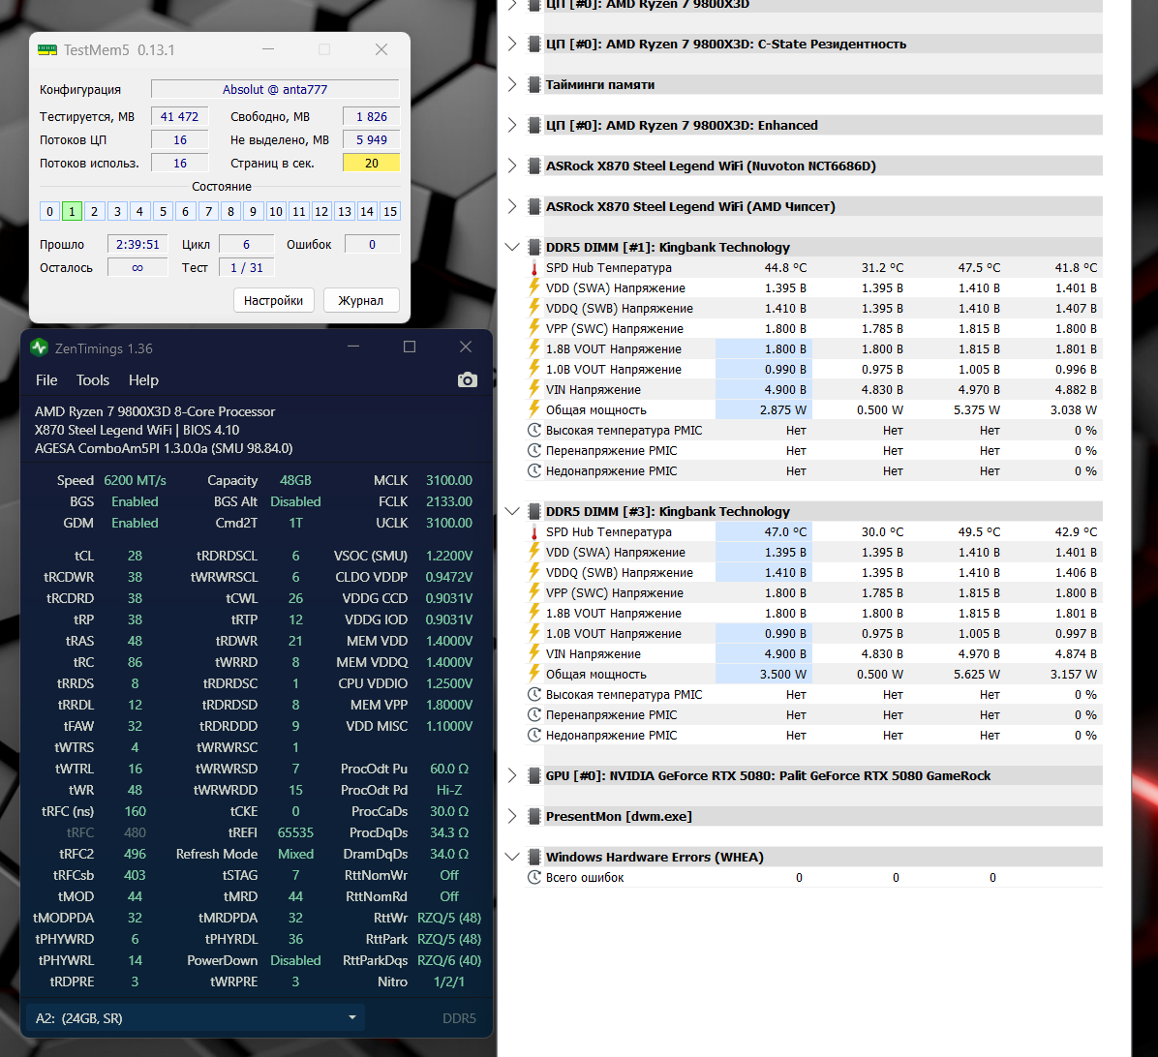Click chip icon of PresentMon sensor group
Image resolution: width=1158 pixels, height=1057 pixels.
533,816
